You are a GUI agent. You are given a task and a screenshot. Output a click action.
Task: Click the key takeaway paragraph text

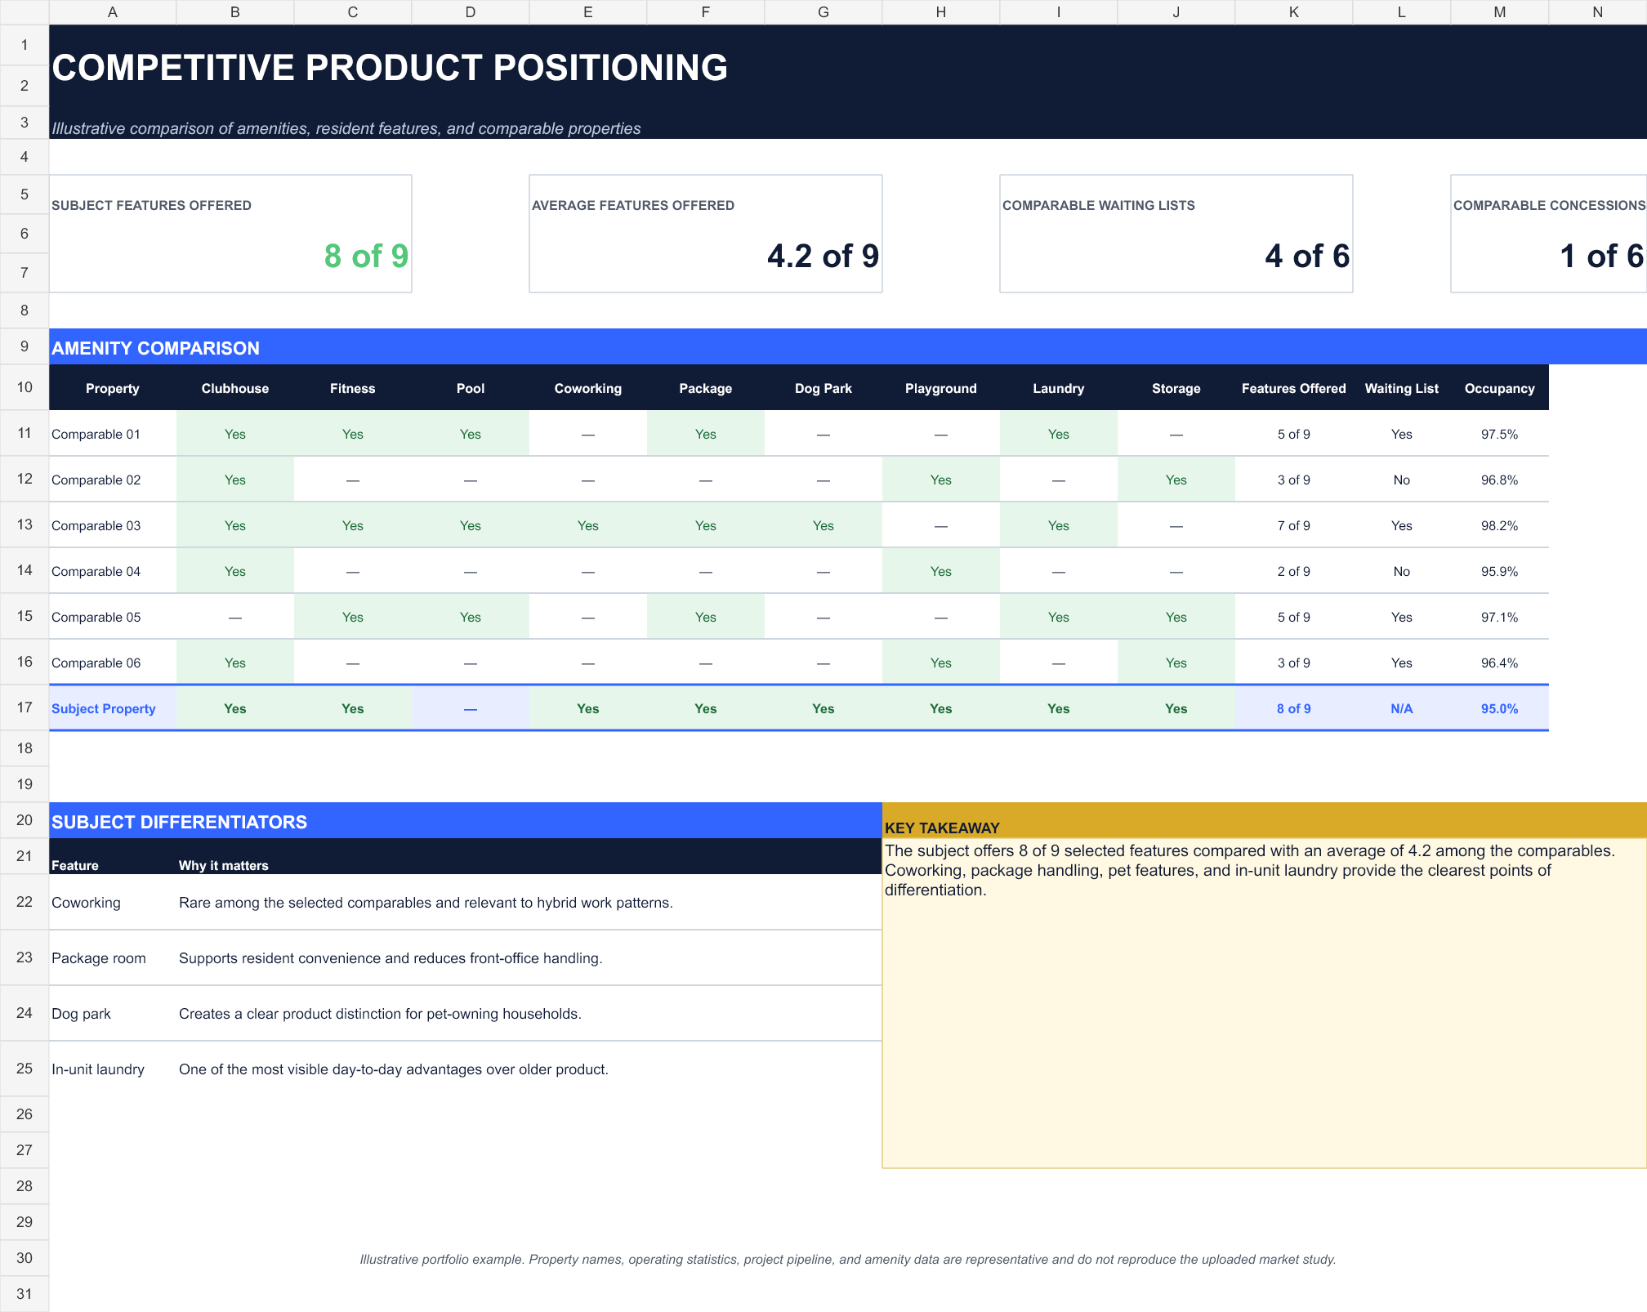(1250, 870)
